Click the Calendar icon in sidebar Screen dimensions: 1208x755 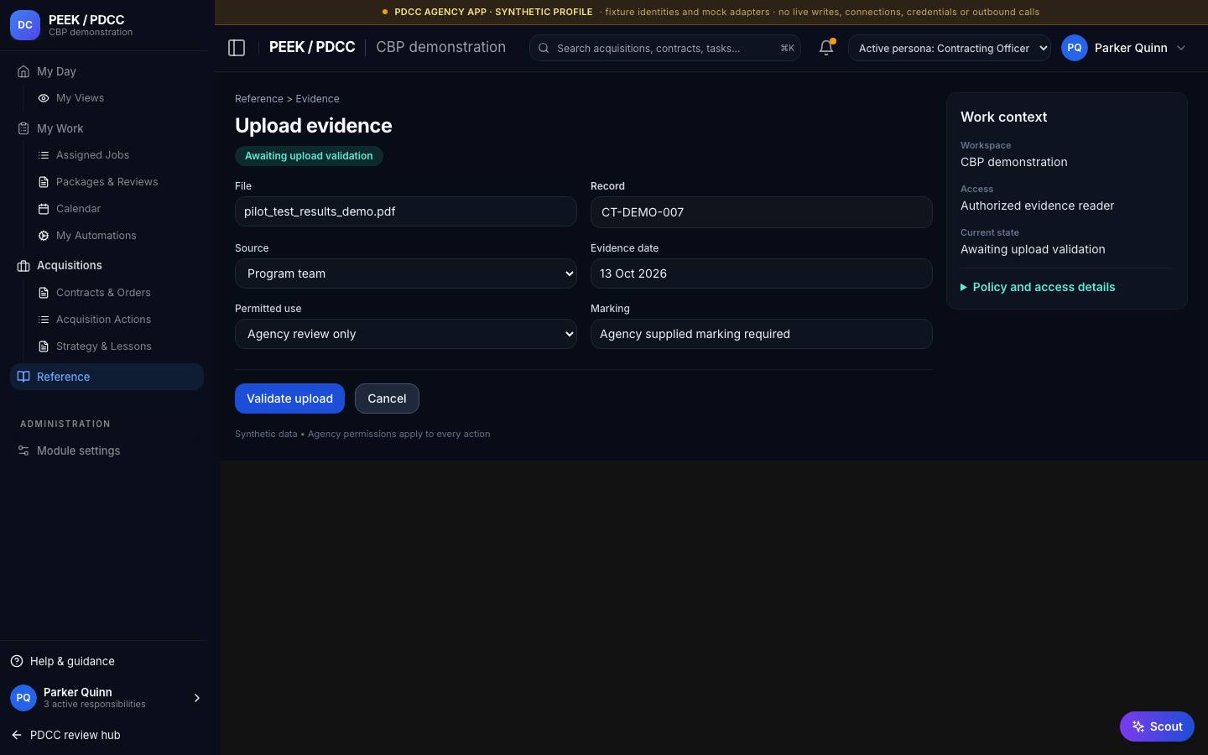click(44, 209)
